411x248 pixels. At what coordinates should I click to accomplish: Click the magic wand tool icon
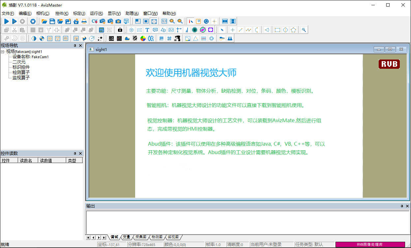[x=304, y=30]
